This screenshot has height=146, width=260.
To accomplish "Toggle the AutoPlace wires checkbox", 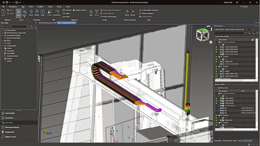I will pos(216,88).
